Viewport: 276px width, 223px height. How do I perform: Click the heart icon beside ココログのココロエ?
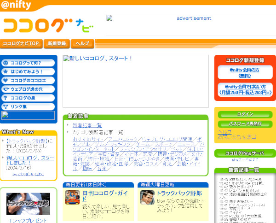(x=6, y=80)
